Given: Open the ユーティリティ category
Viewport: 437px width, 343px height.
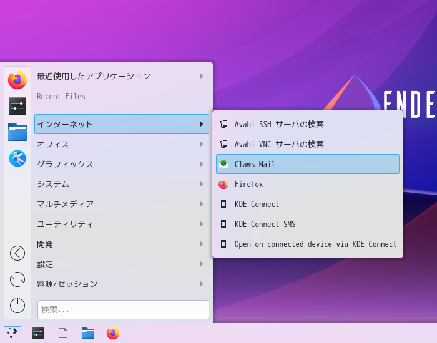Looking at the screenshot, I should point(122,224).
